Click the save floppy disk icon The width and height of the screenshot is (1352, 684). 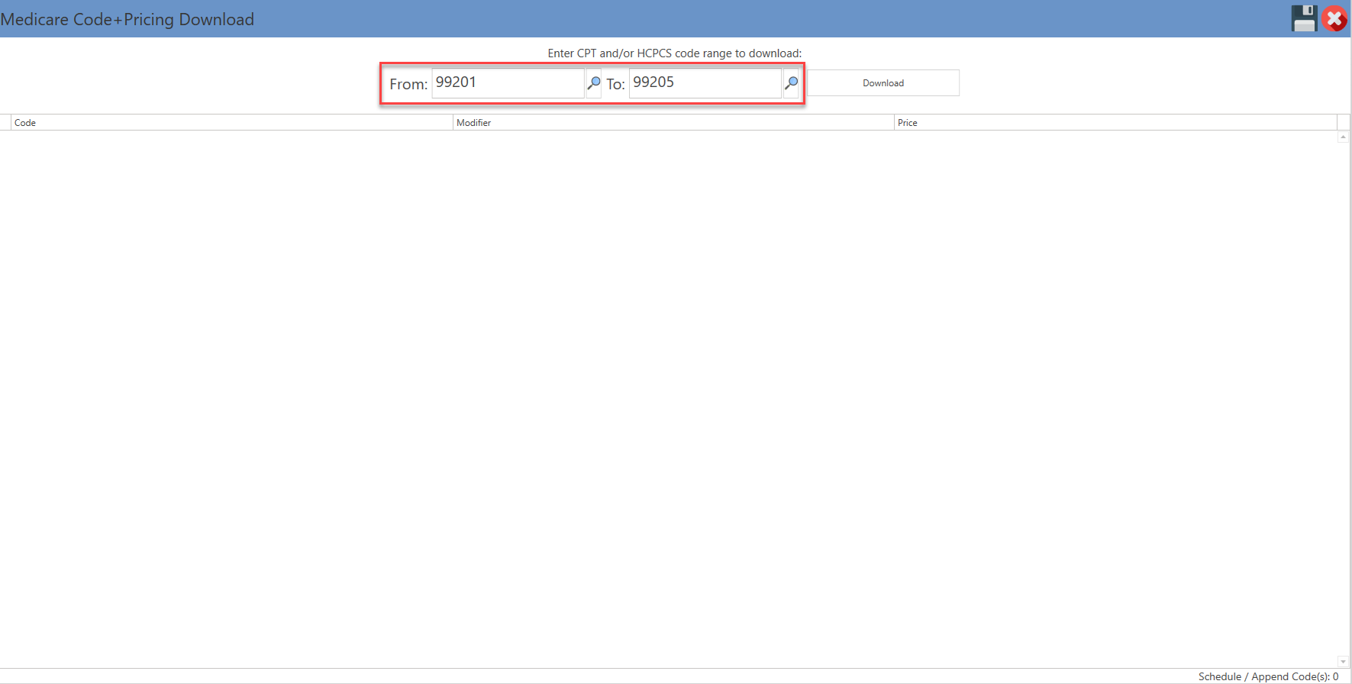click(x=1304, y=18)
